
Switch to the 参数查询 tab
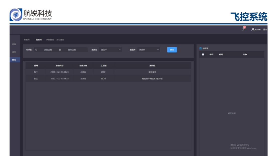coord(50,40)
